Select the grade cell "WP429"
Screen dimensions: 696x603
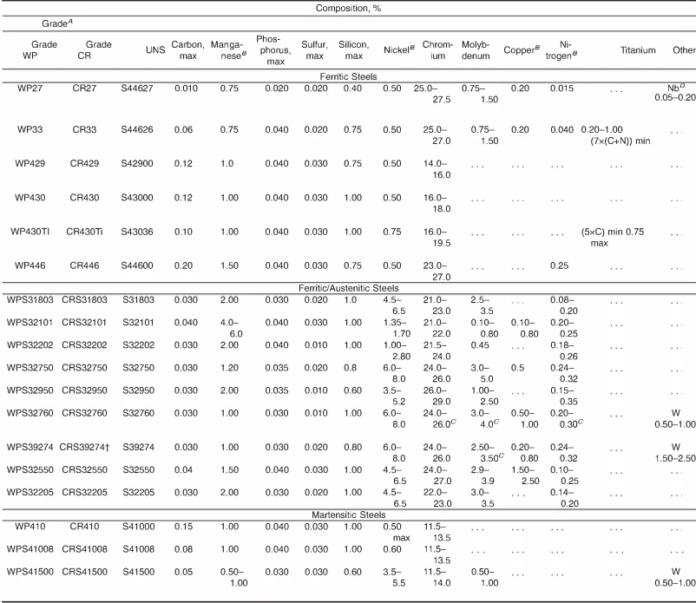tap(30, 163)
